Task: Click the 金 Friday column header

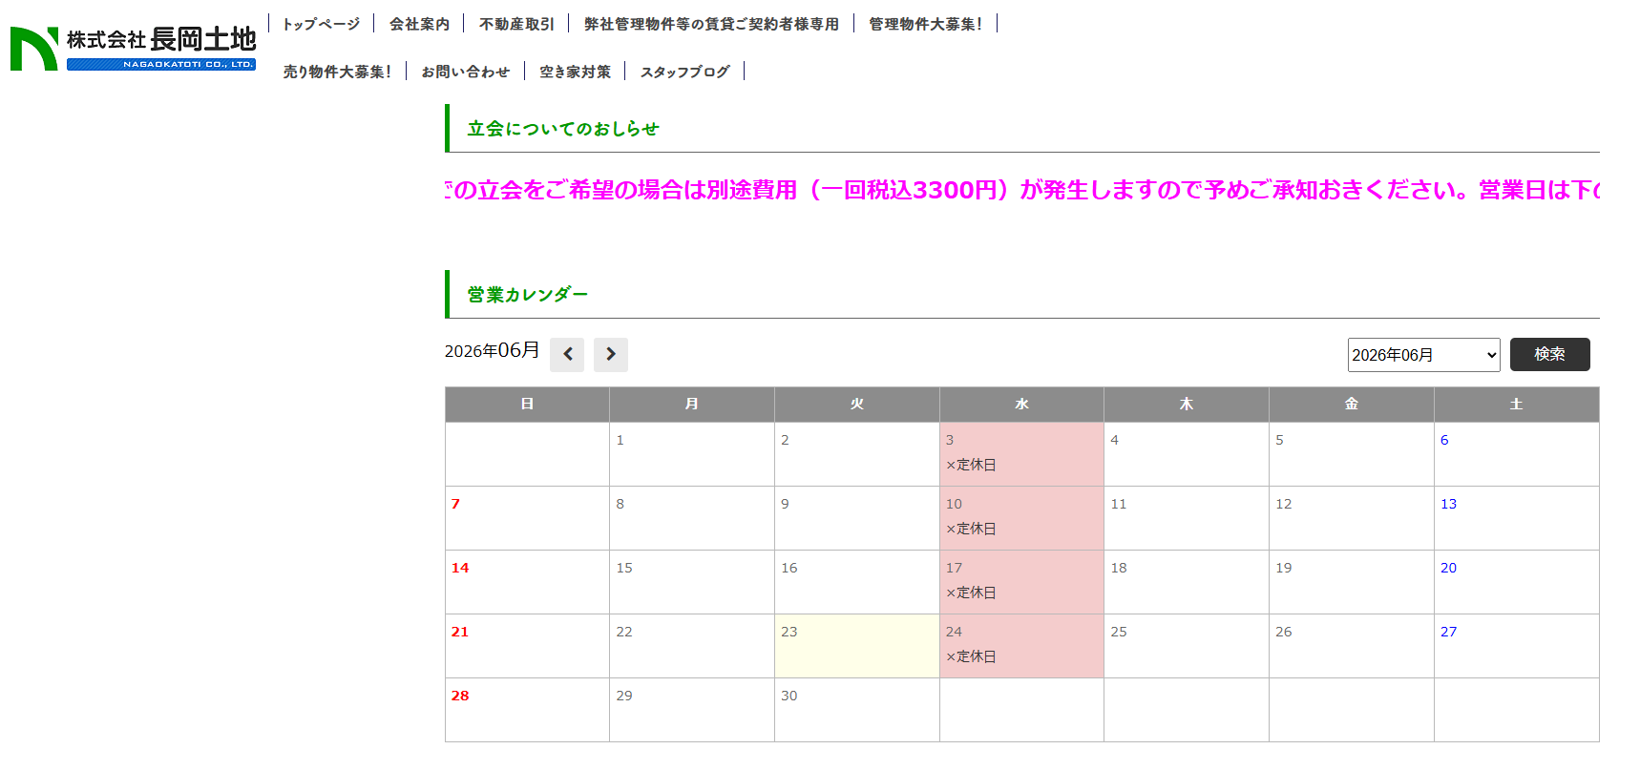Action: [1352, 405]
